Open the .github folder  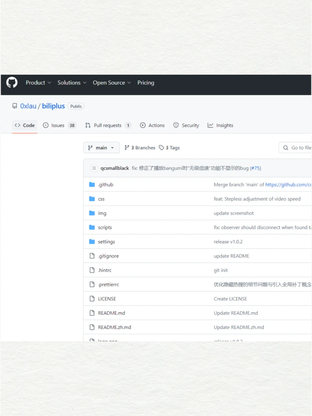[105, 185]
